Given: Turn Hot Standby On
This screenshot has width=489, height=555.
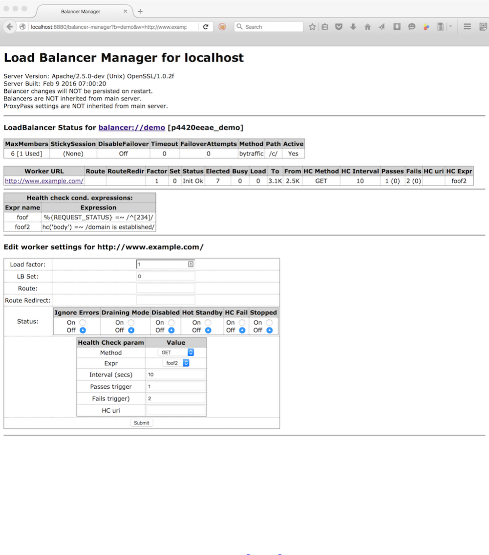Looking at the screenshot, I should [x=208, y=323].
